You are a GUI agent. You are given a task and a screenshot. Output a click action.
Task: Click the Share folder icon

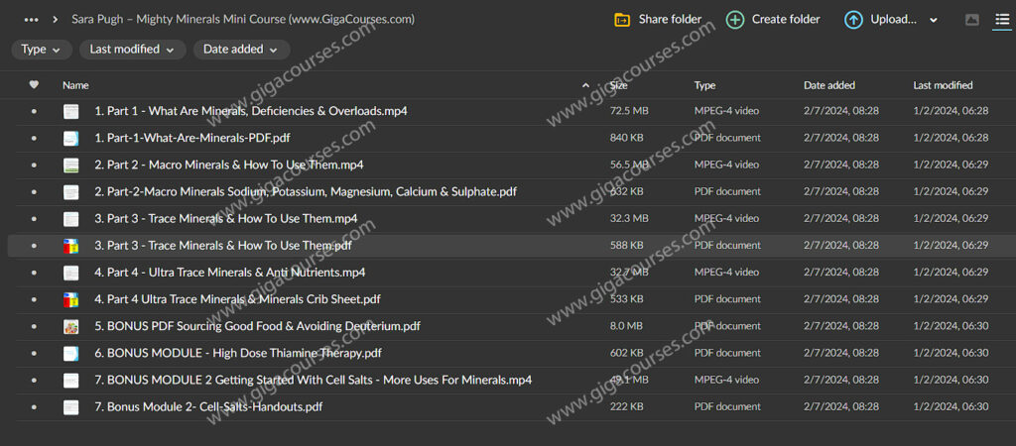622,20
